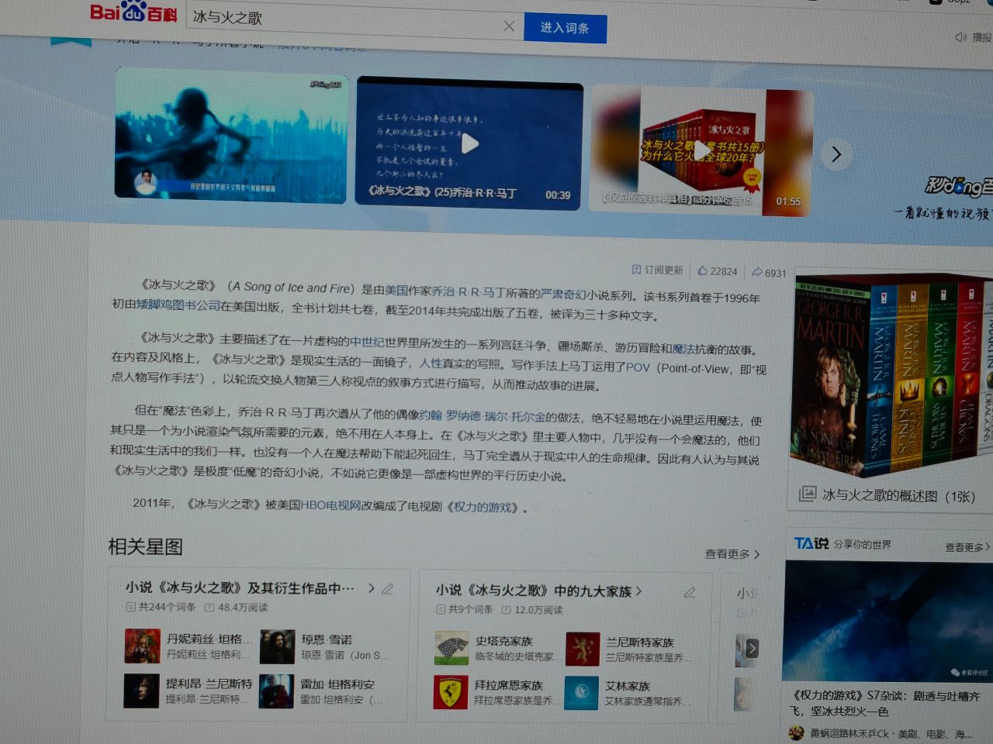Expand 查看更多 beside 相关星图
Image resolution: width=993 pixels, height=744 pixels.
[732, 554]
